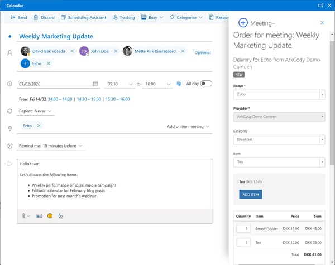The image size is (335, 265).
Task: Select free slot 14:00 – 14:30
Action: click(x=60, y=99)
